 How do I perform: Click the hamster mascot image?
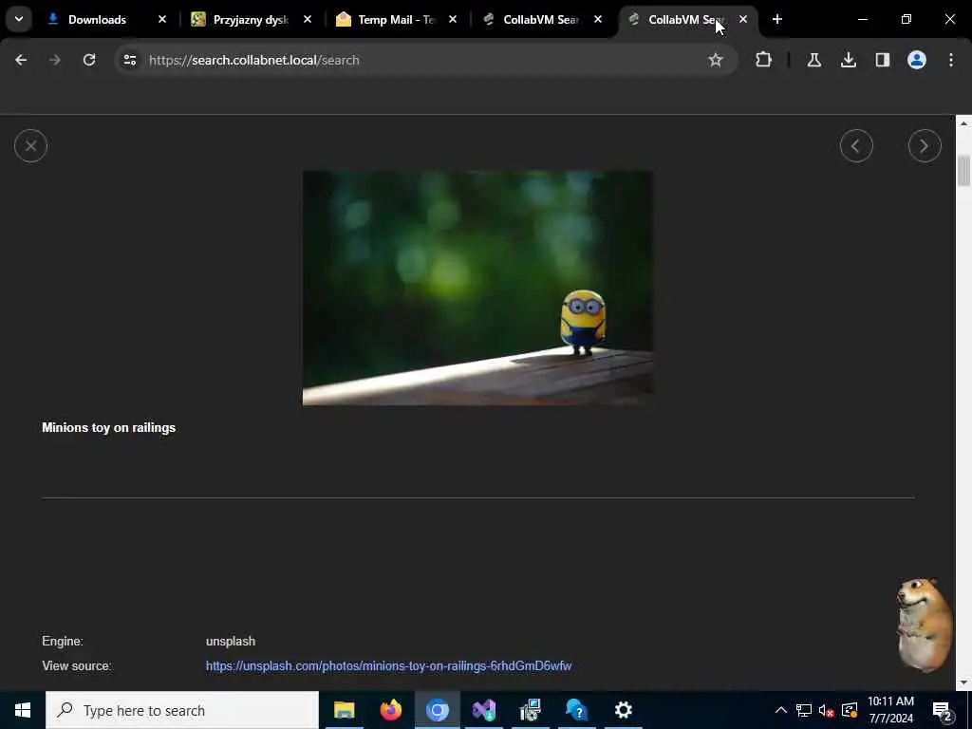coord(924,626)
